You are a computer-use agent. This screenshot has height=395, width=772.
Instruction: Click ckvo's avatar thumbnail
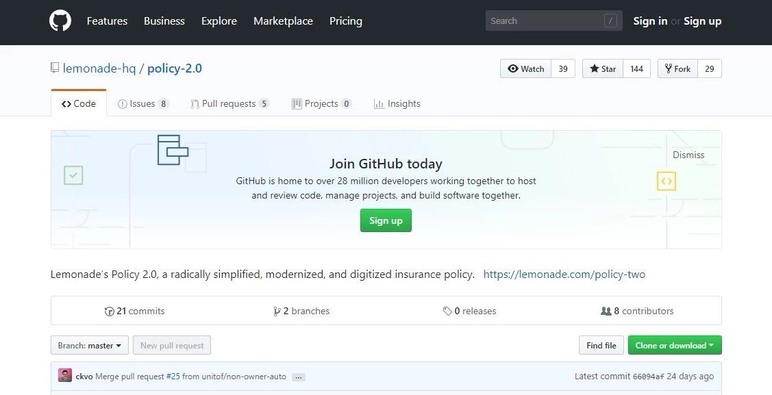tap(65, 376)
